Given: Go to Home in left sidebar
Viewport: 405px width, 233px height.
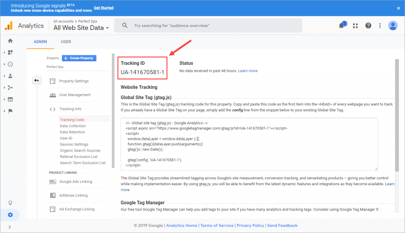Looking at the screenshot, I should pyautogui.click(x=10, y=41).
